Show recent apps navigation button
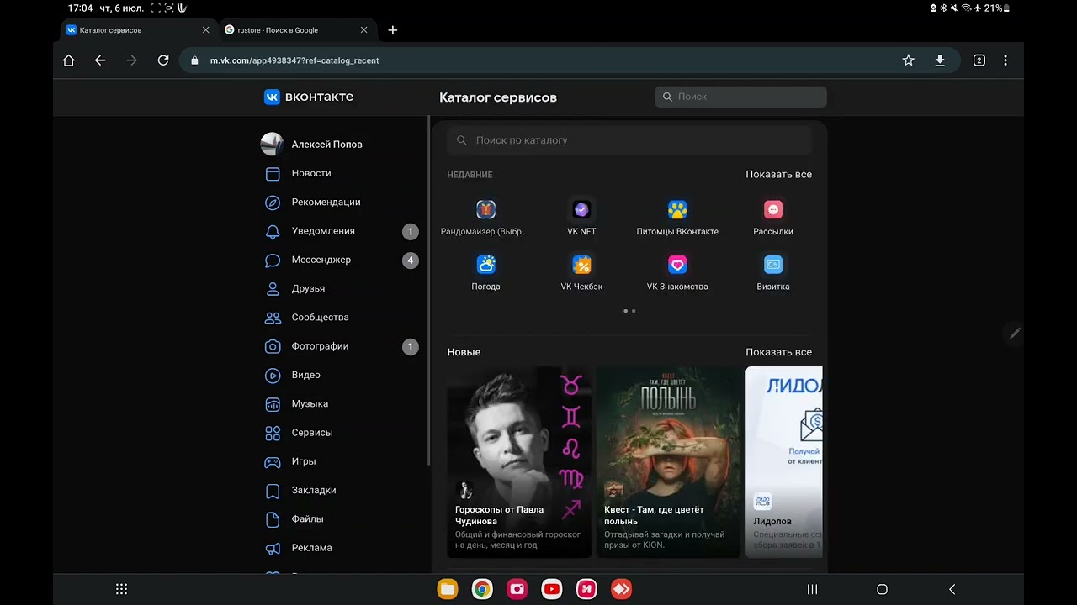The image size is (1077, 605). click(x=812, y=589)
